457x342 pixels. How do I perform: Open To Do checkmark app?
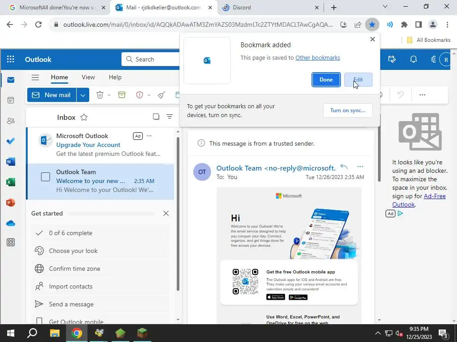(11, 141)
